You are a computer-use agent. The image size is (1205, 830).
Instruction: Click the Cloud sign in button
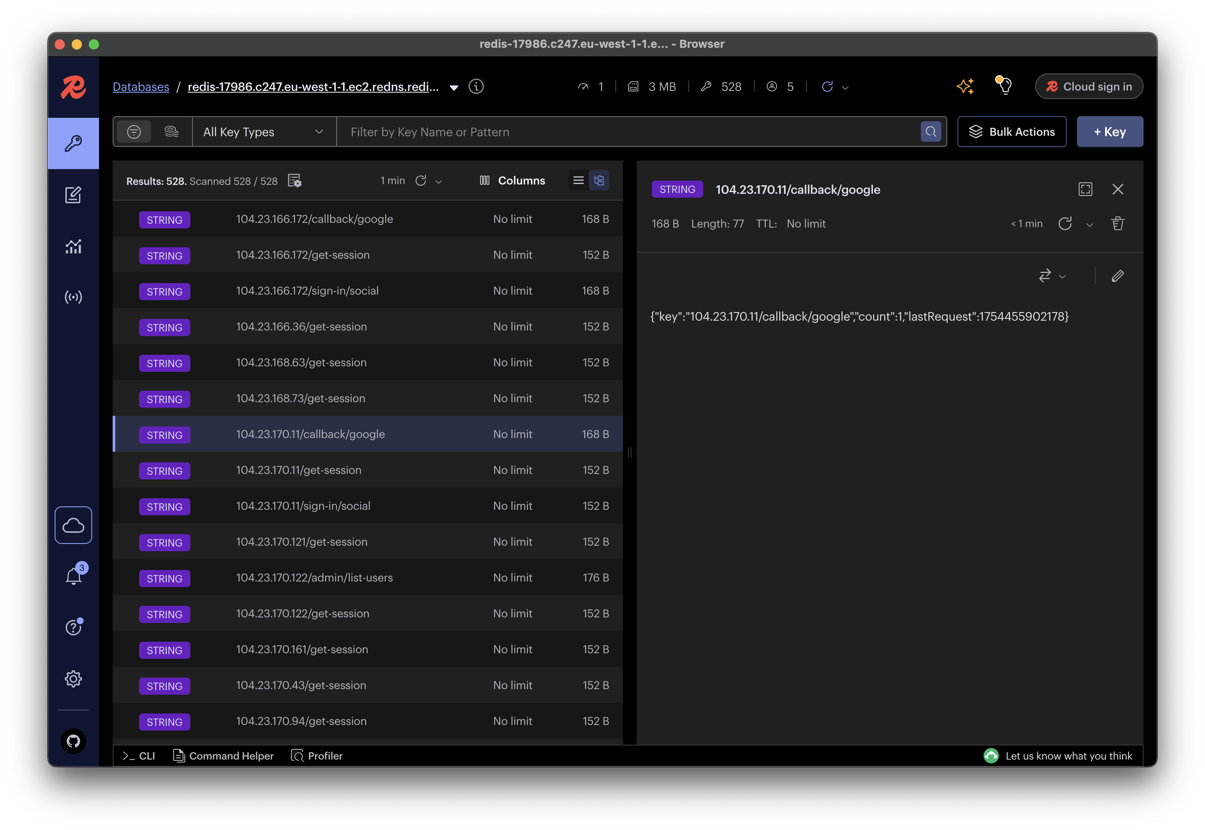(x=1089, y=86)
